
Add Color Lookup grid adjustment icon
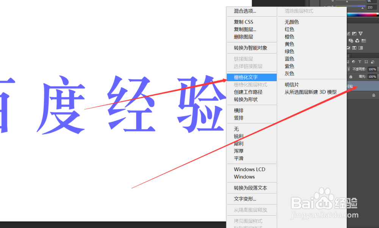364,41
